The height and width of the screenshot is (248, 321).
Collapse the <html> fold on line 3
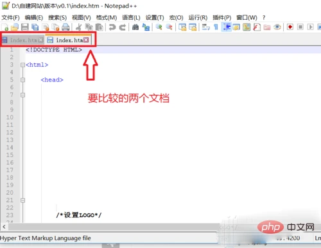pos(22,65)
